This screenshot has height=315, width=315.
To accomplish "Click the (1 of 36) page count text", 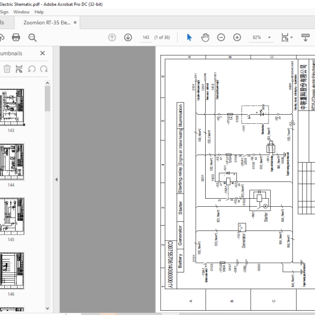I will pyautogui.click(x=162, y=37).
